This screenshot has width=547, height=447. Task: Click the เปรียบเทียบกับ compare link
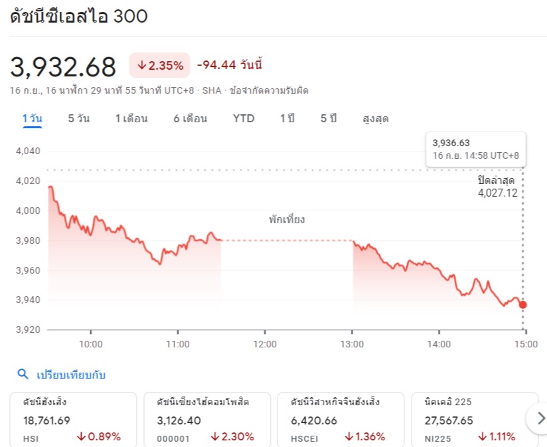71,375
